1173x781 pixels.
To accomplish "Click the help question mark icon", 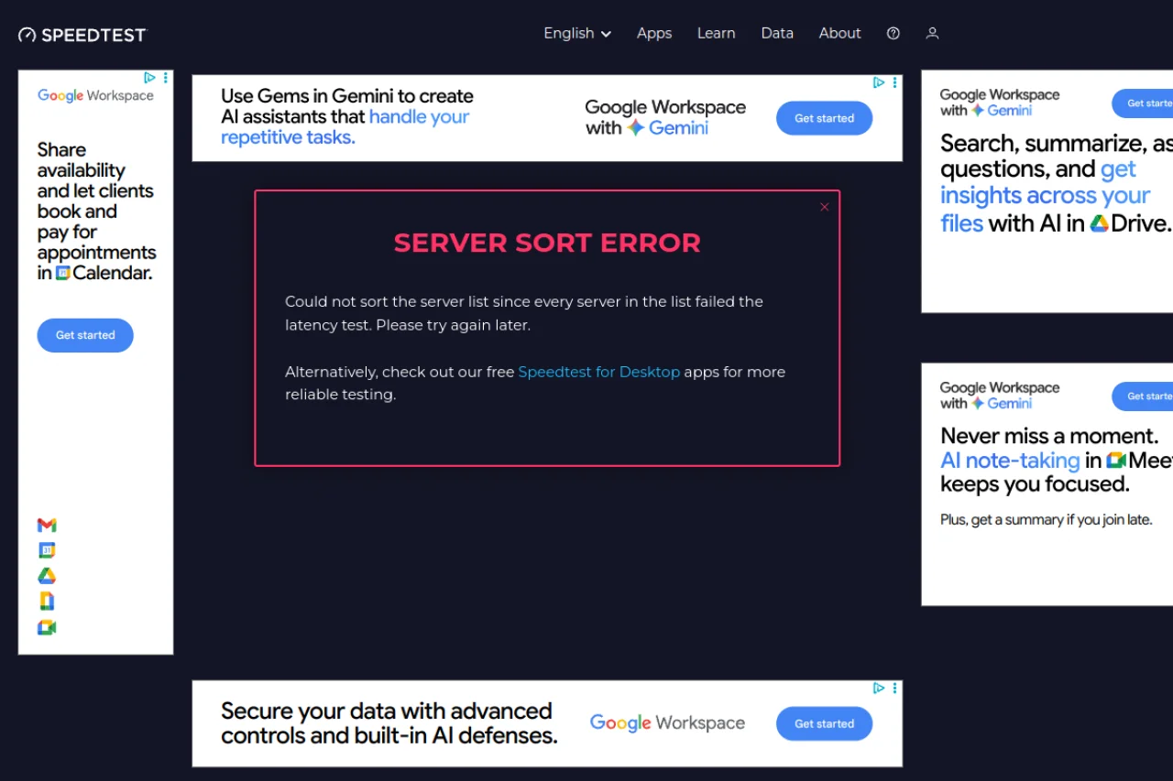I will point(893,33).
